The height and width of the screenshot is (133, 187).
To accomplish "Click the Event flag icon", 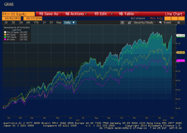I will pyautogui.click(x=160, y=22).
